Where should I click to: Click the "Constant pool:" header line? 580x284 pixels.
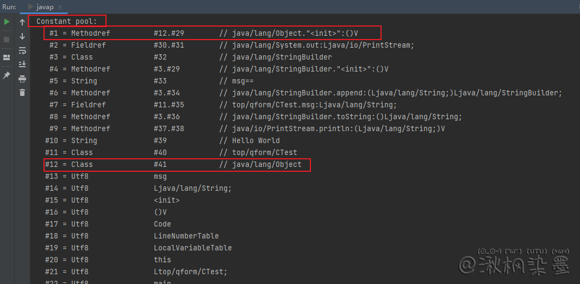[67, 21]
